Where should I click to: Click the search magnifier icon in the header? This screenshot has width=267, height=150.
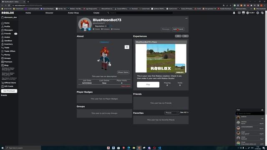click(x=108, y=13)
